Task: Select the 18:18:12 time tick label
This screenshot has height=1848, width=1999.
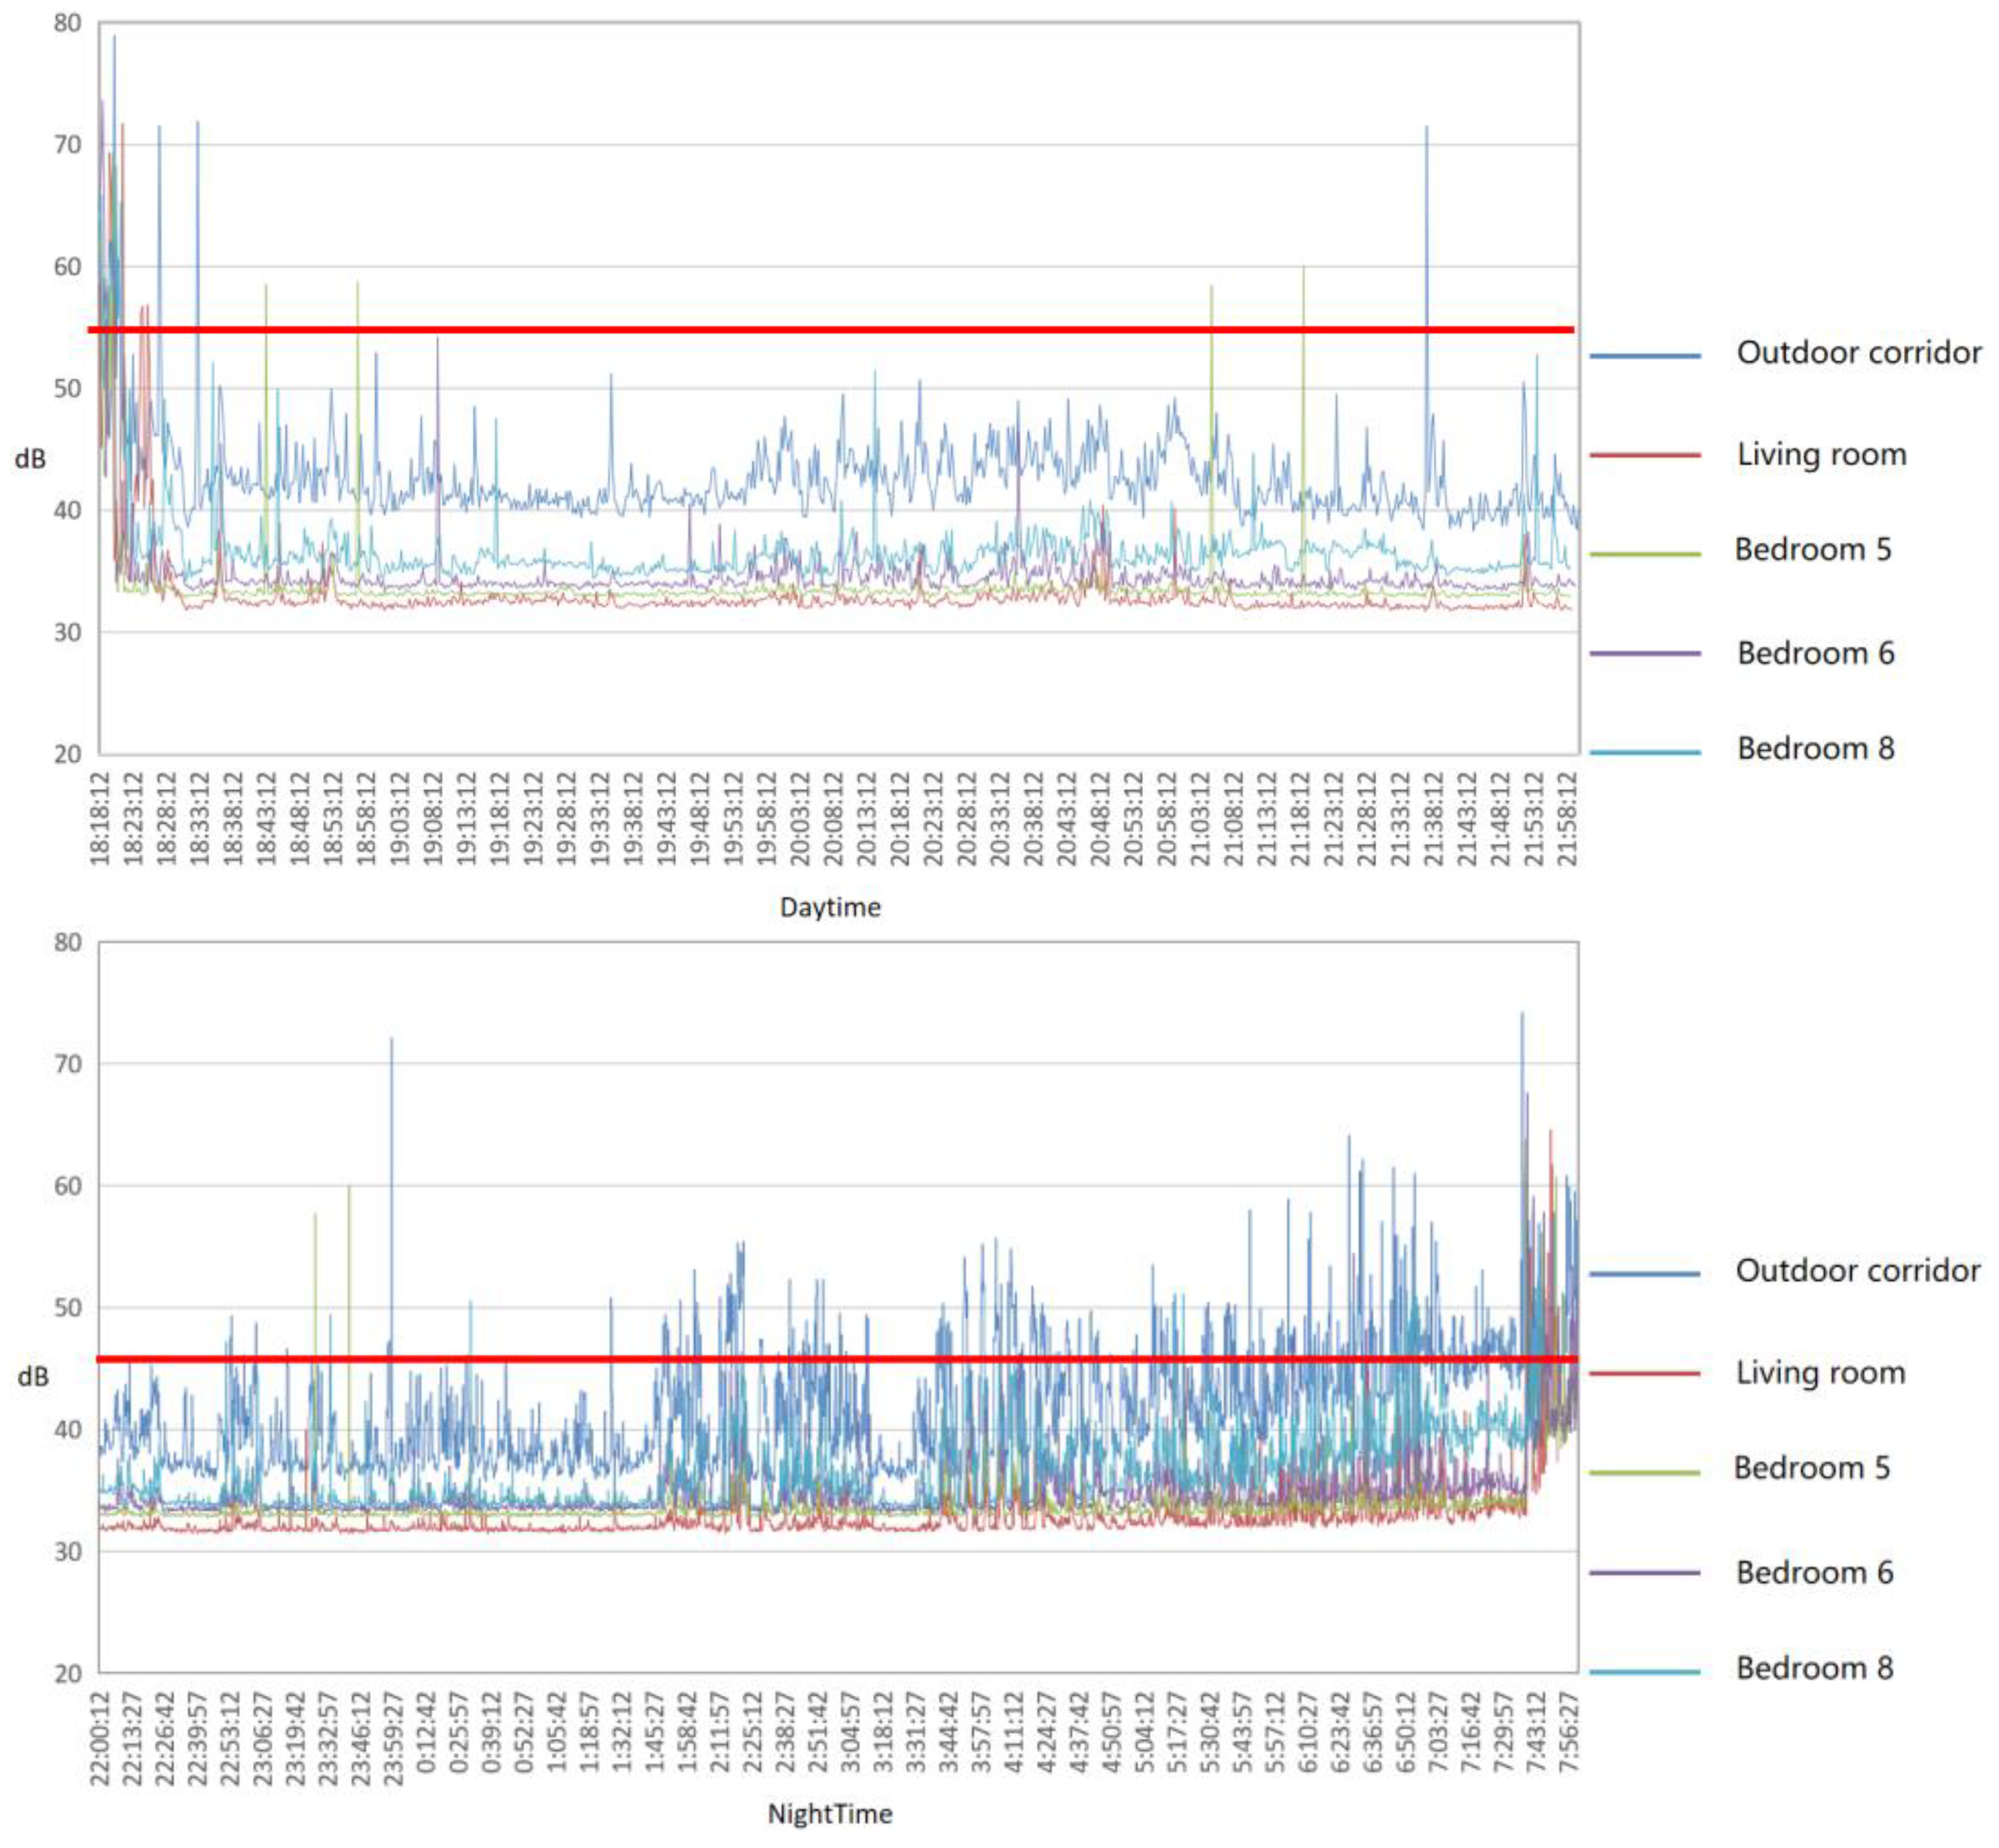Action: tap(100, 818)
